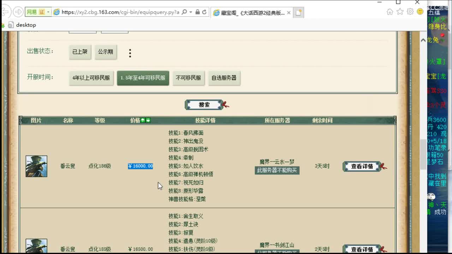Click the 此服务器不能购买 notice badge
This screenshot has height=254, width=452.
coord(277,170)
